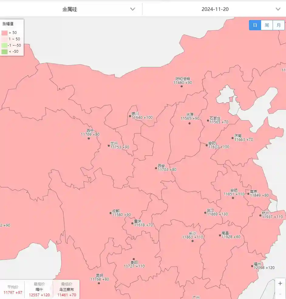Click the chevron arrow beside 金属硅
This screenshot has height=299, width=286.
point(133,9)
